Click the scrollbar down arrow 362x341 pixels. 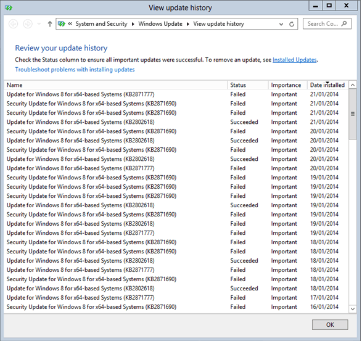click(x=353, y=309)
